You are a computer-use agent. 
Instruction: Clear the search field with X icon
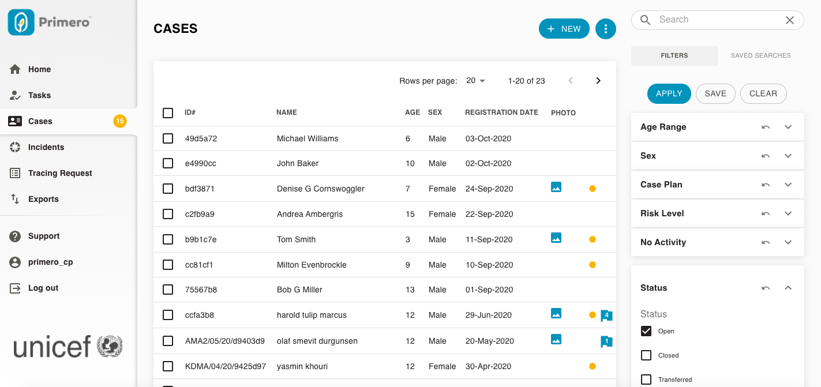[790, 20]
